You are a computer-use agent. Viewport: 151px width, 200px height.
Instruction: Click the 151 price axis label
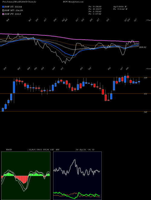[x=146, y=94]
